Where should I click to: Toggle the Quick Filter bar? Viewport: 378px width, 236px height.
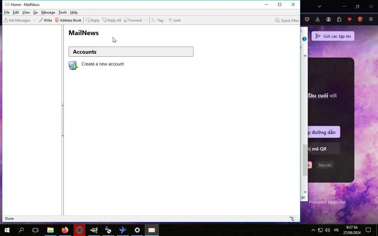(x=287, y=20)
